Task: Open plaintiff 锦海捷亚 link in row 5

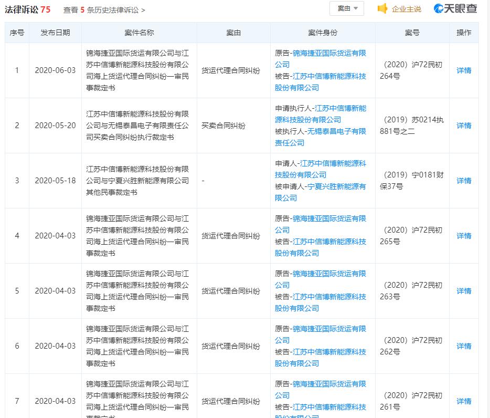Action: click(321, 279)
